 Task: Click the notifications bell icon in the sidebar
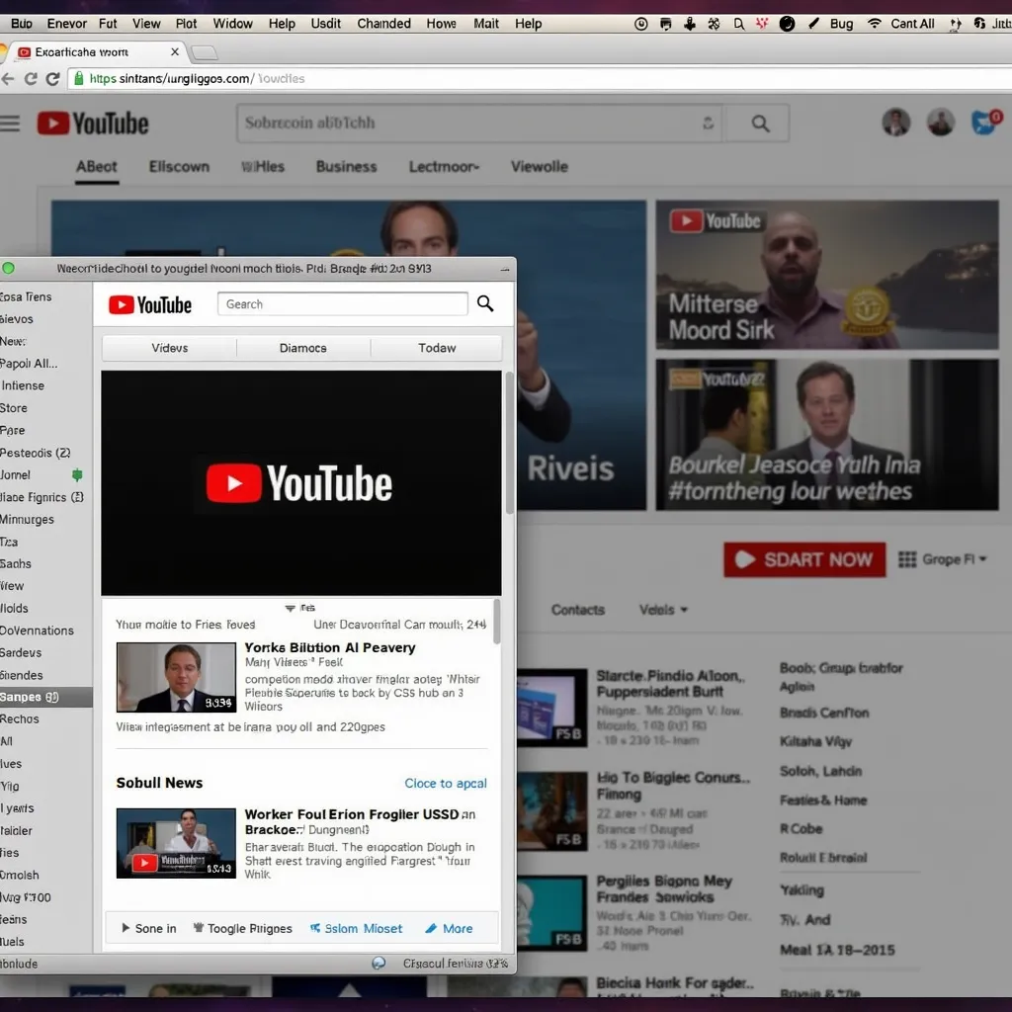[77, 475]
